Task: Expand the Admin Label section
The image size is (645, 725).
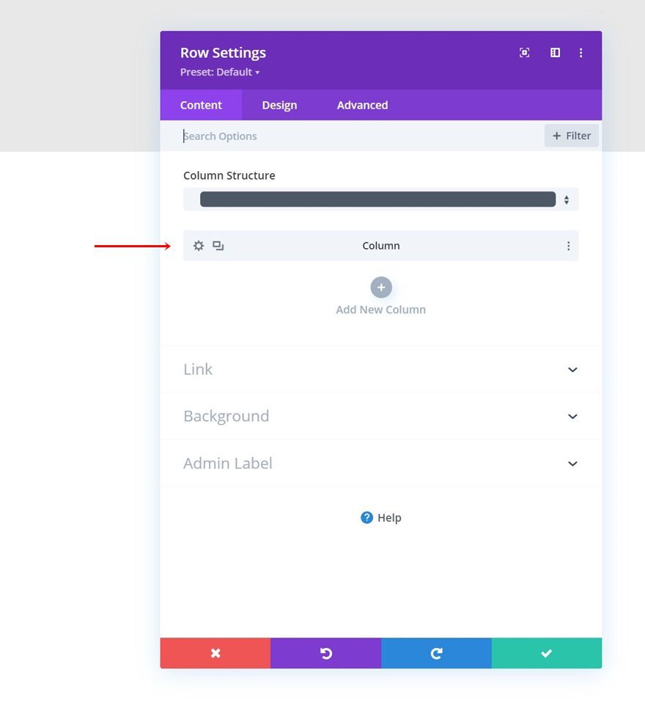Action: (381, 463)
